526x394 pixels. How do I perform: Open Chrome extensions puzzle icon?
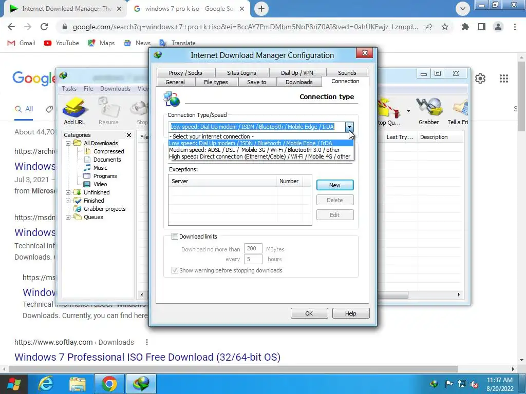(x=465, y=27)
